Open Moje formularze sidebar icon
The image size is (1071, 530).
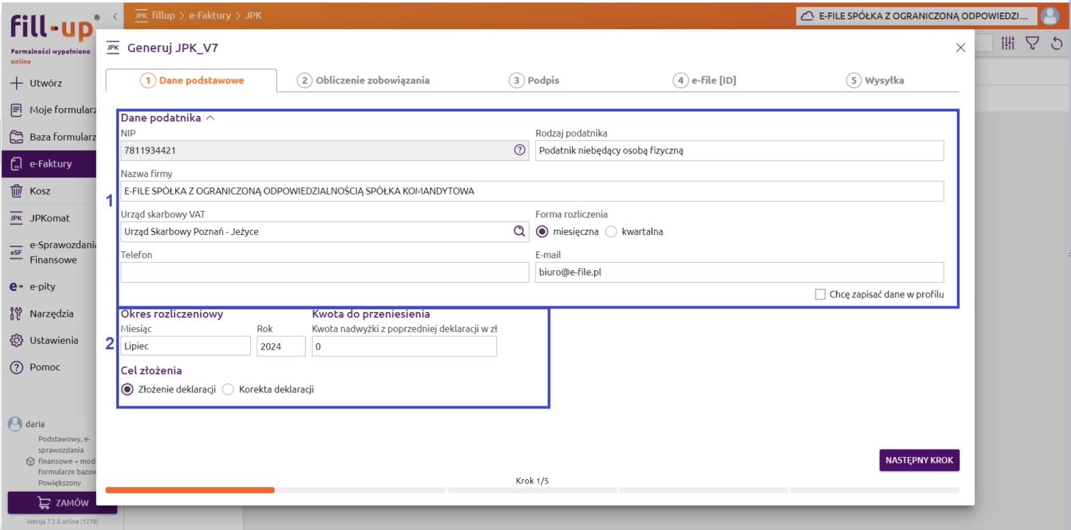[15, 110]
